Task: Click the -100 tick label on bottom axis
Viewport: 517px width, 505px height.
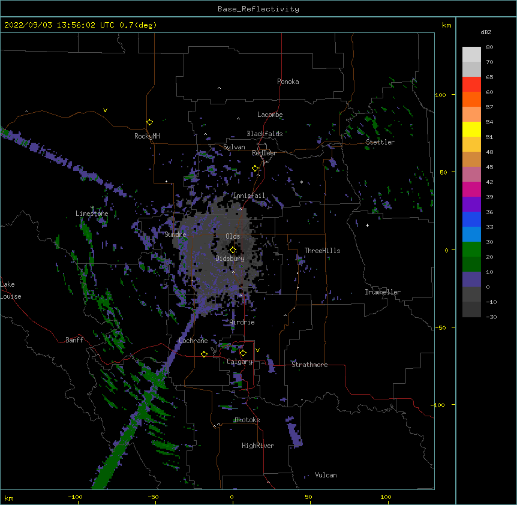Action: (x=75, y=497)
